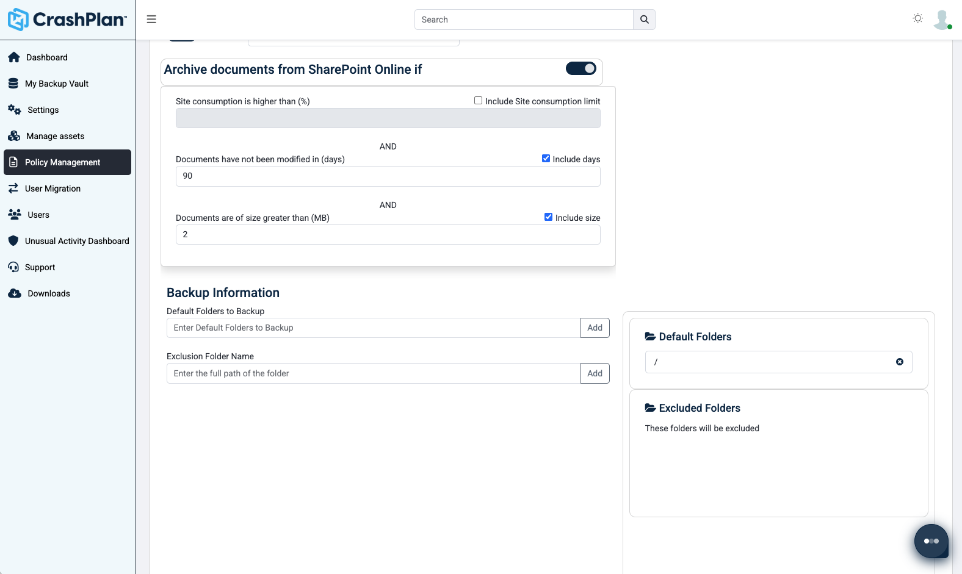Click the My Backup Vault database icon
The height and width of the screenshot is (574, 962).
click(13, 84)
